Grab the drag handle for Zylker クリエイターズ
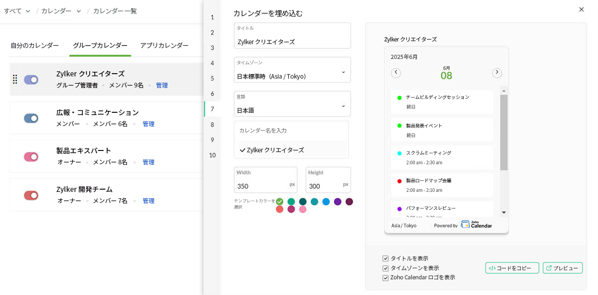The image size is (598, 295). pos(15,79)
